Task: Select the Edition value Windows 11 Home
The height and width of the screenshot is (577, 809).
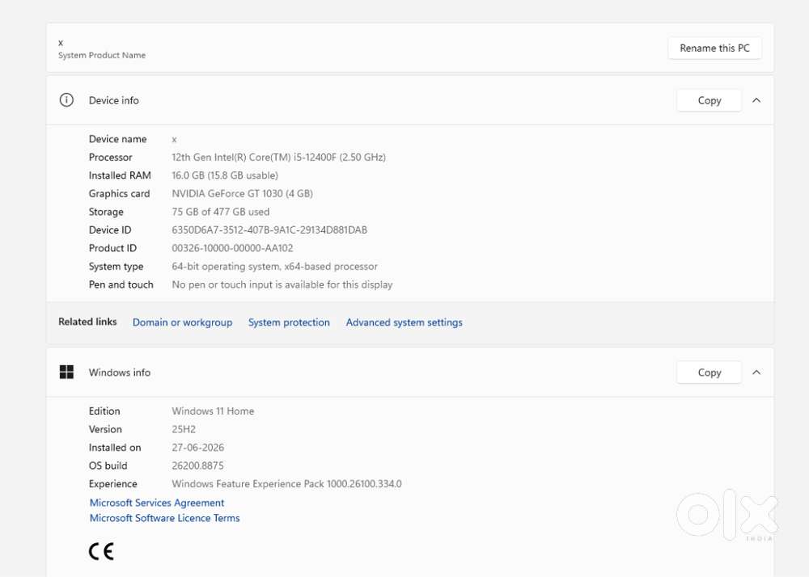Action: (x=213, y=411)
